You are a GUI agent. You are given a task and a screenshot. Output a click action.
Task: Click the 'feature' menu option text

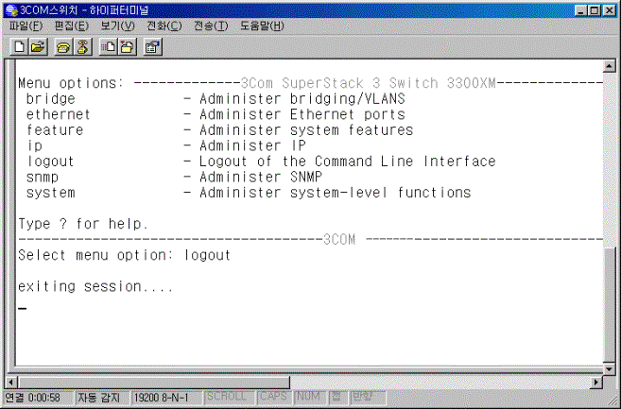point(55,129)
